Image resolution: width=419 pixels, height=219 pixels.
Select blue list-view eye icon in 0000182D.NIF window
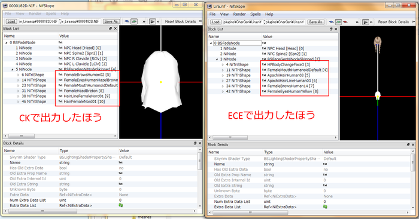pos(127,21)
